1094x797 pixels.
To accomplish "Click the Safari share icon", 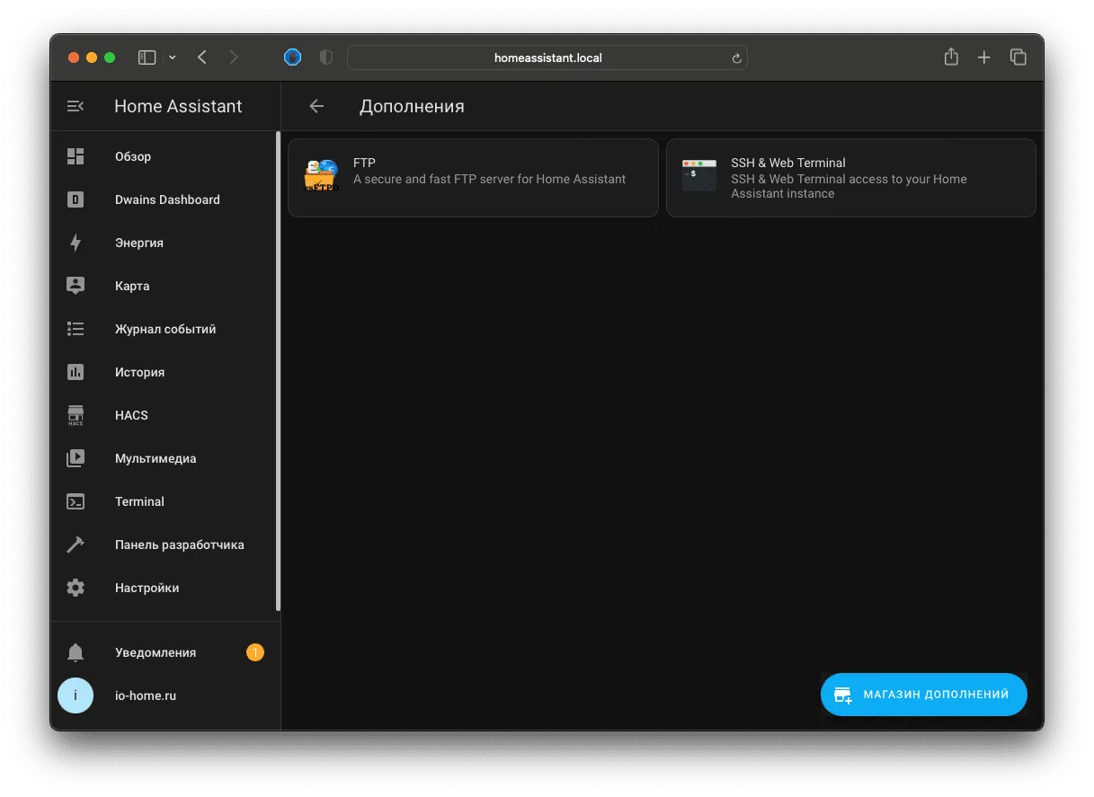I will coord(951,57).
